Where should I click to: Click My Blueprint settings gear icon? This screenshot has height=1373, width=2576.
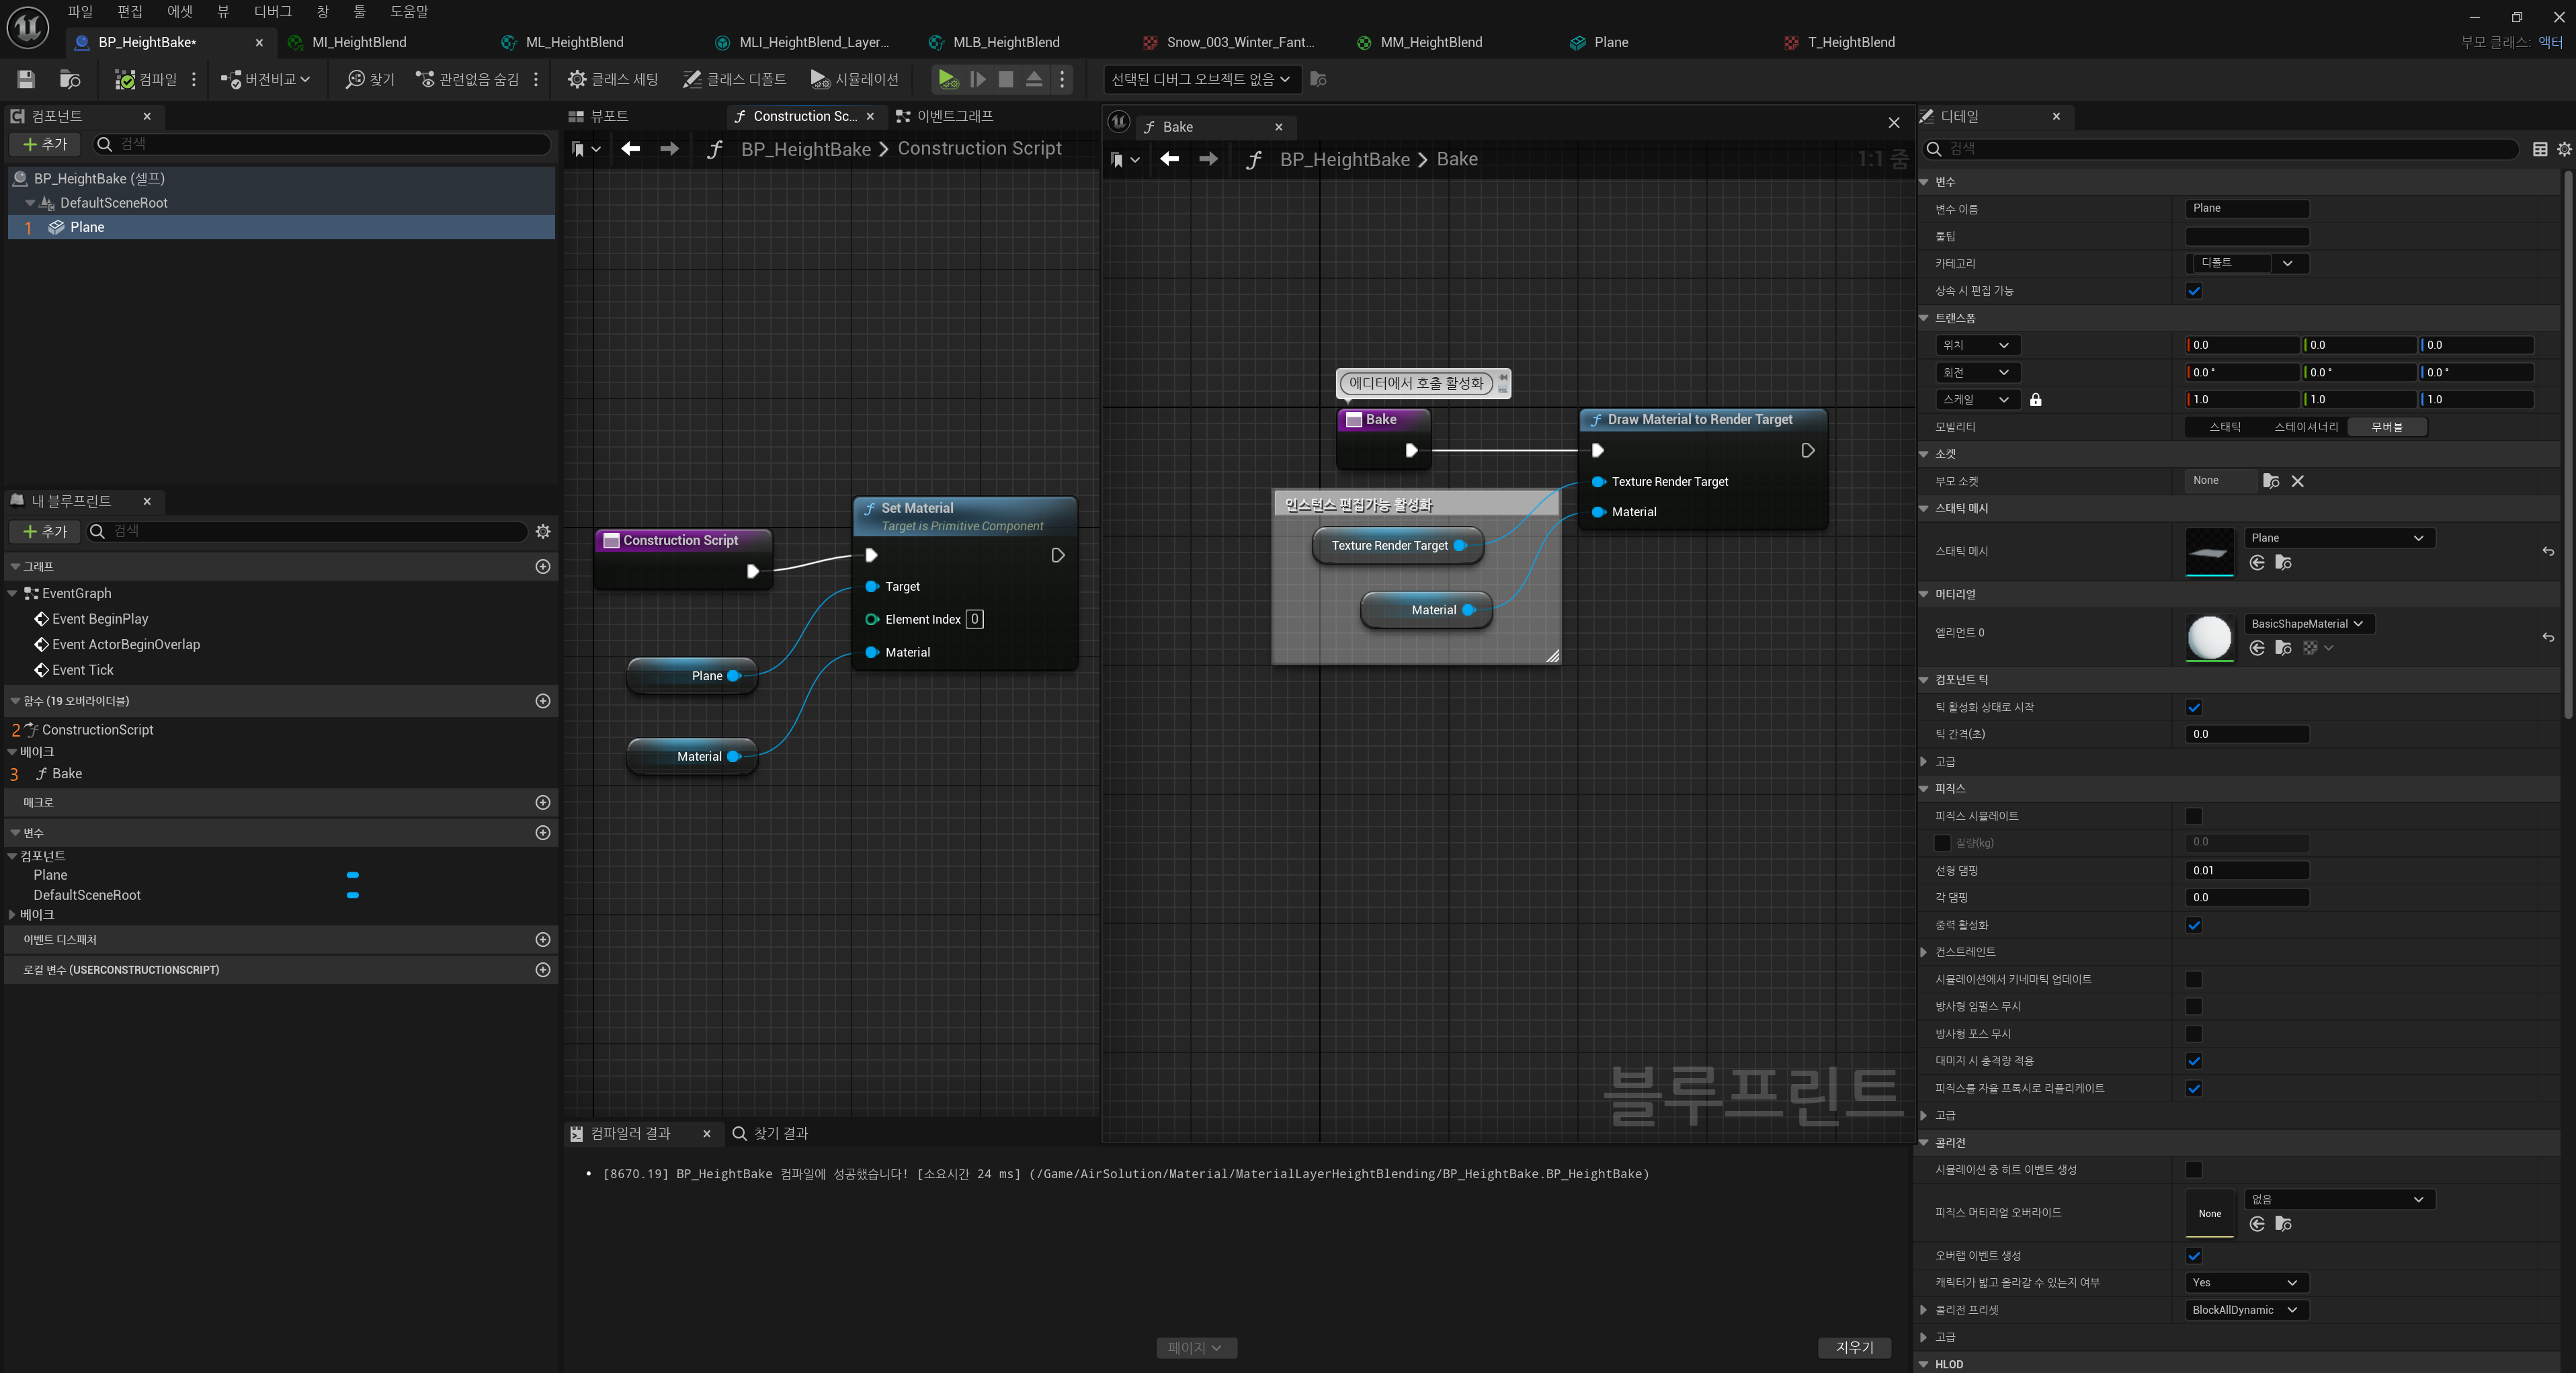[543, 531]
